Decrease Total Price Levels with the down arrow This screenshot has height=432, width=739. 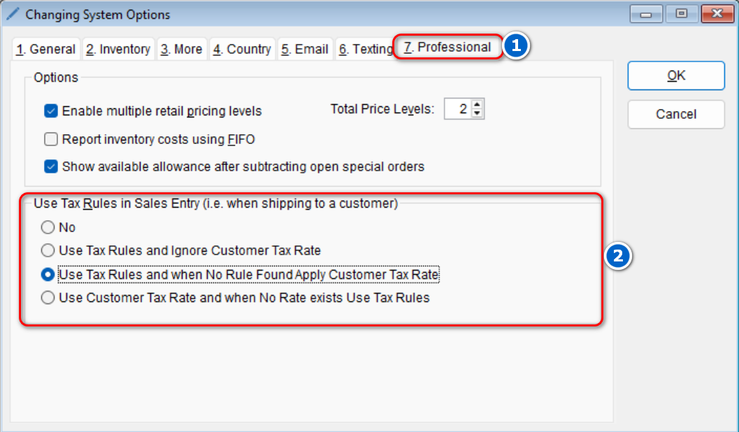point(478,113)
